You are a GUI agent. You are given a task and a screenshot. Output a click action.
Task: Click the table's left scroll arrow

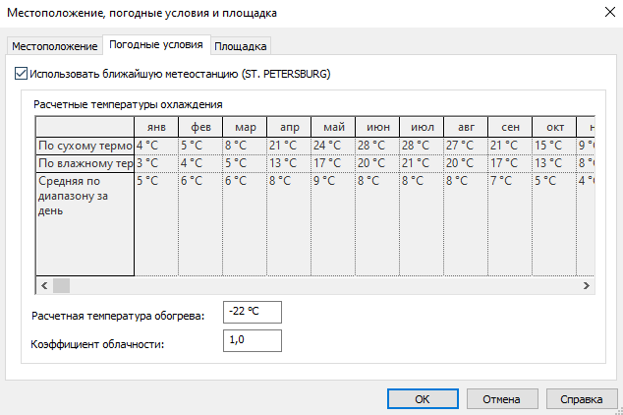pos(43,285)
